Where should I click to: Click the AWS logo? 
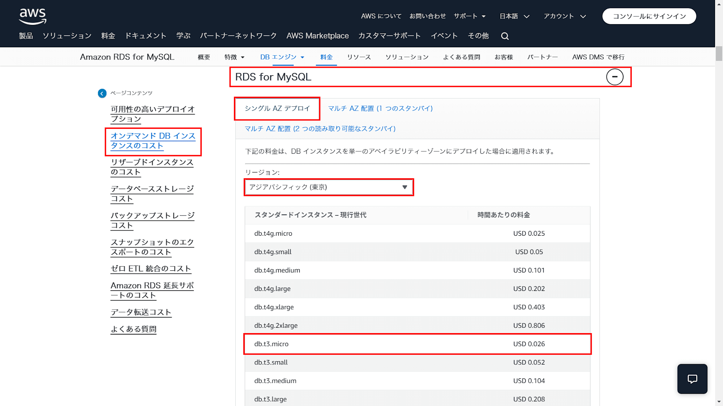pyautogui.click(x=33, y=16)
